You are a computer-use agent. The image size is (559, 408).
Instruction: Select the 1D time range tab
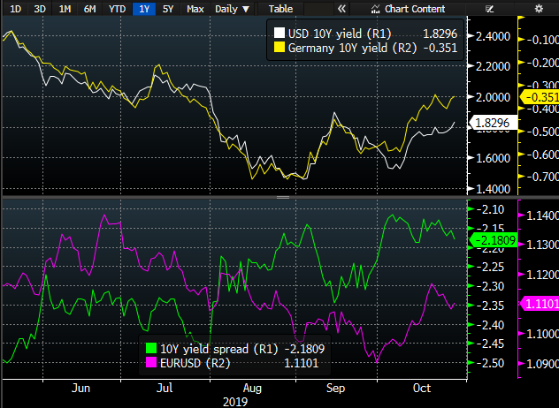tap(15, 9)
